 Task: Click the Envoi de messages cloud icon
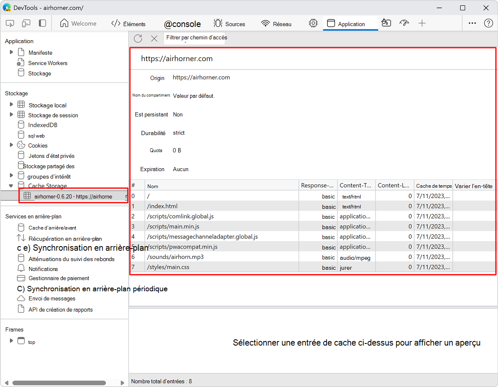[x=21, y=298]
